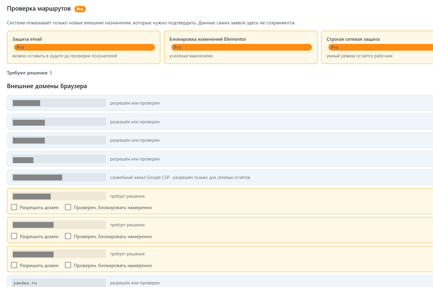
Task: Click the domain field in Google CSP row
Action: click(x=59, y=177)
